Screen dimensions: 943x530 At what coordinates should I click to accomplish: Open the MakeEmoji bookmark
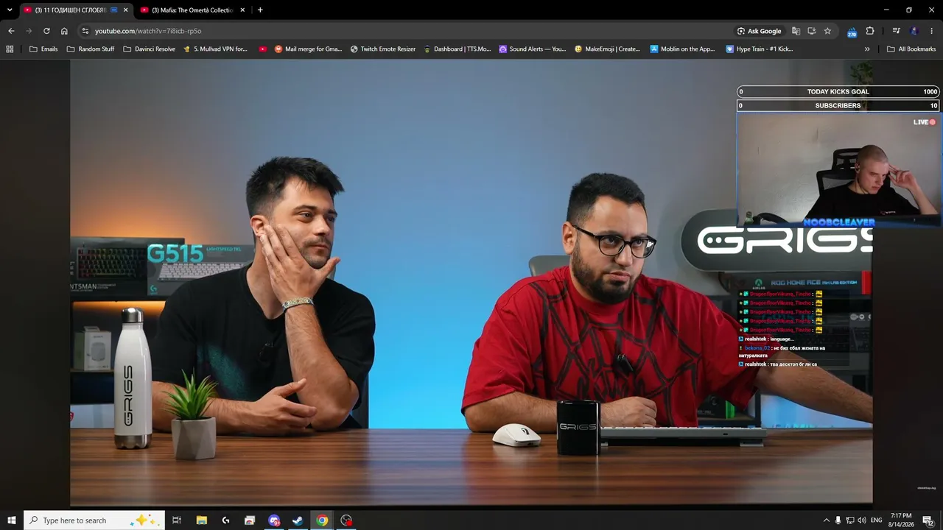[608, 49]
